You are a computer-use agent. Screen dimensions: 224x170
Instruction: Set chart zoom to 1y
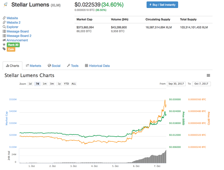click(59, 84)
